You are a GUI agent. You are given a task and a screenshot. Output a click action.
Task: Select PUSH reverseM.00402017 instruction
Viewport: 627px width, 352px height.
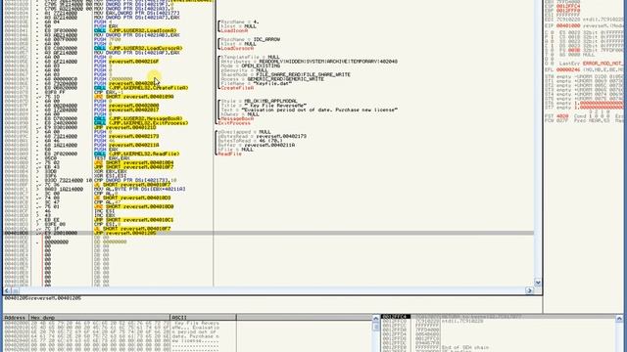126,110
